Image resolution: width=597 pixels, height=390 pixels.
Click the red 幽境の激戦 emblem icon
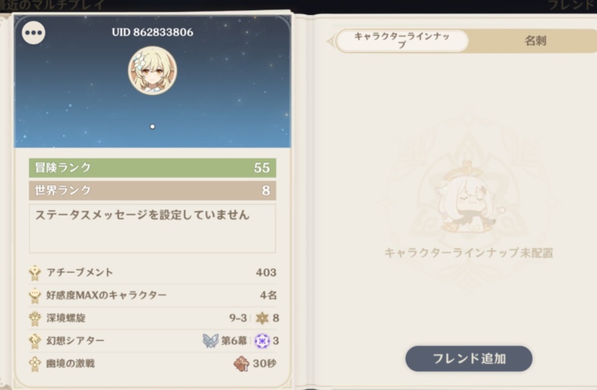pos(241,364)
